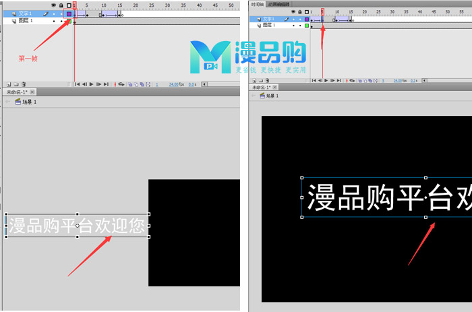The height and width of the screenshot is (312, 472).
Task: Close 未命名-1* tab in left window
Action: point(32,92)
